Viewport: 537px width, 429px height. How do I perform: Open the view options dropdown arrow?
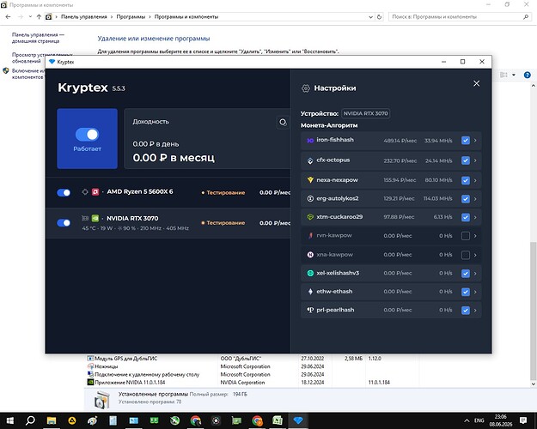coord(513,75)
